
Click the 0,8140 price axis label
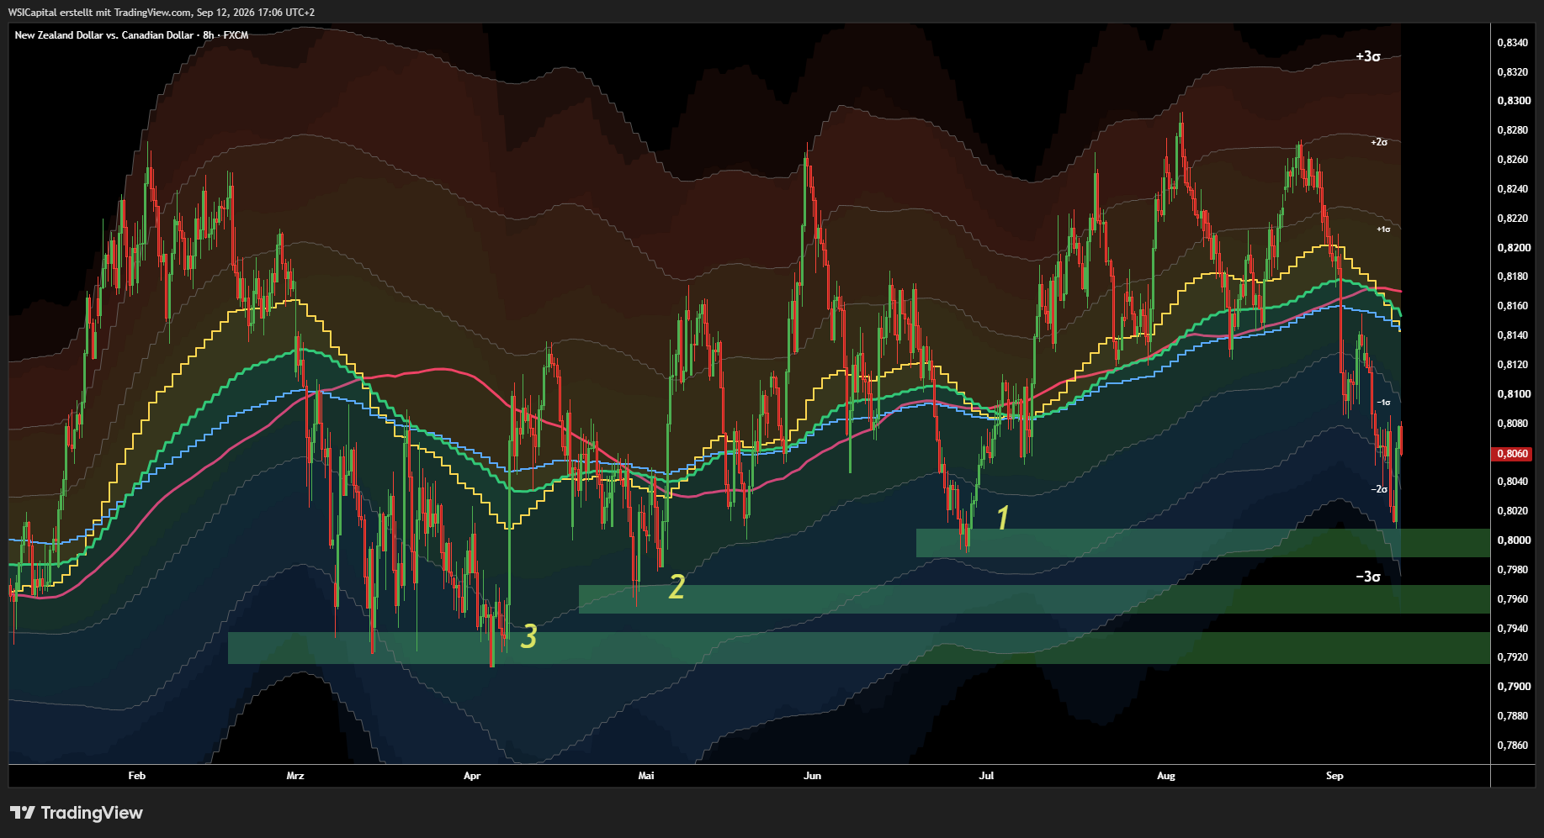point(1513,335)
